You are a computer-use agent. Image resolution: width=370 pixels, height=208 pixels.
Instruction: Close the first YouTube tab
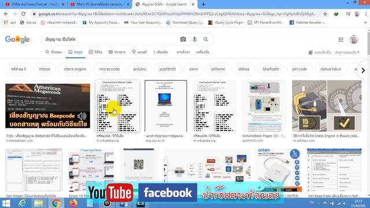[x=63, y=4]
